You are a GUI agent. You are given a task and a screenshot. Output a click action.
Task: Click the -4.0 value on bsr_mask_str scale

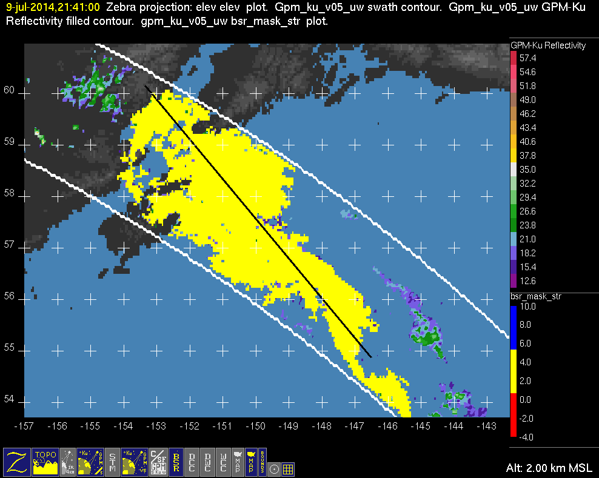pyautogui.click(x=526, y=437)
